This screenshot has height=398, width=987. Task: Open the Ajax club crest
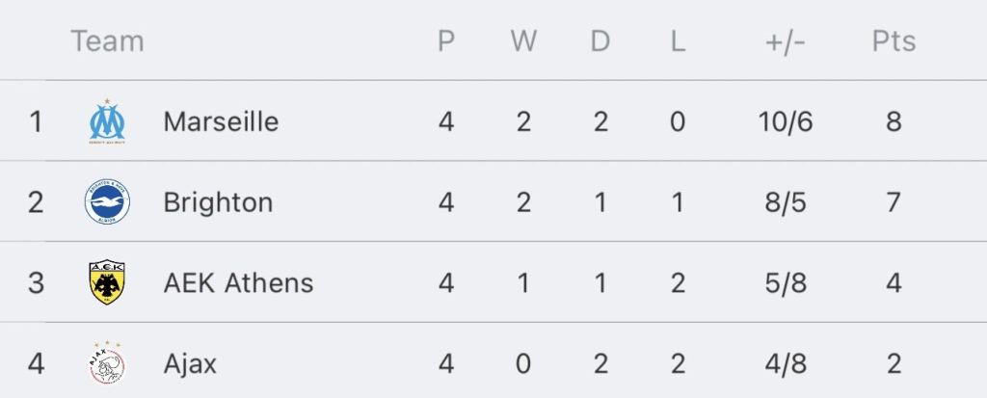click(x=107, y=363)
